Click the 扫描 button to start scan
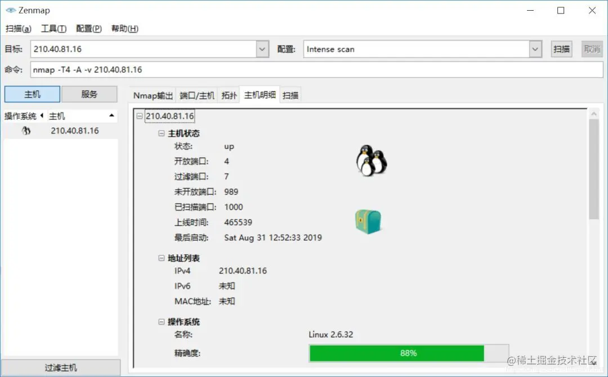Screen dimensions: 608x377 [x=561, y=49]
